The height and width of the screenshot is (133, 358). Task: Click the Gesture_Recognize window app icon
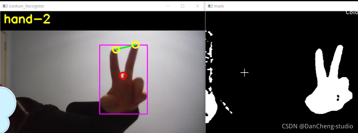(5, 6)
